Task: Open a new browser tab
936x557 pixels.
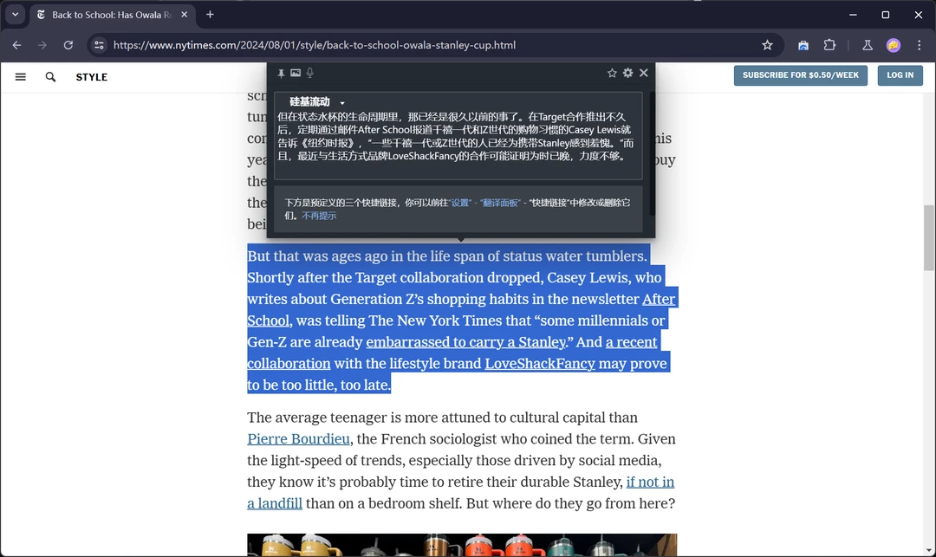Action: click(x=210, y=15)
